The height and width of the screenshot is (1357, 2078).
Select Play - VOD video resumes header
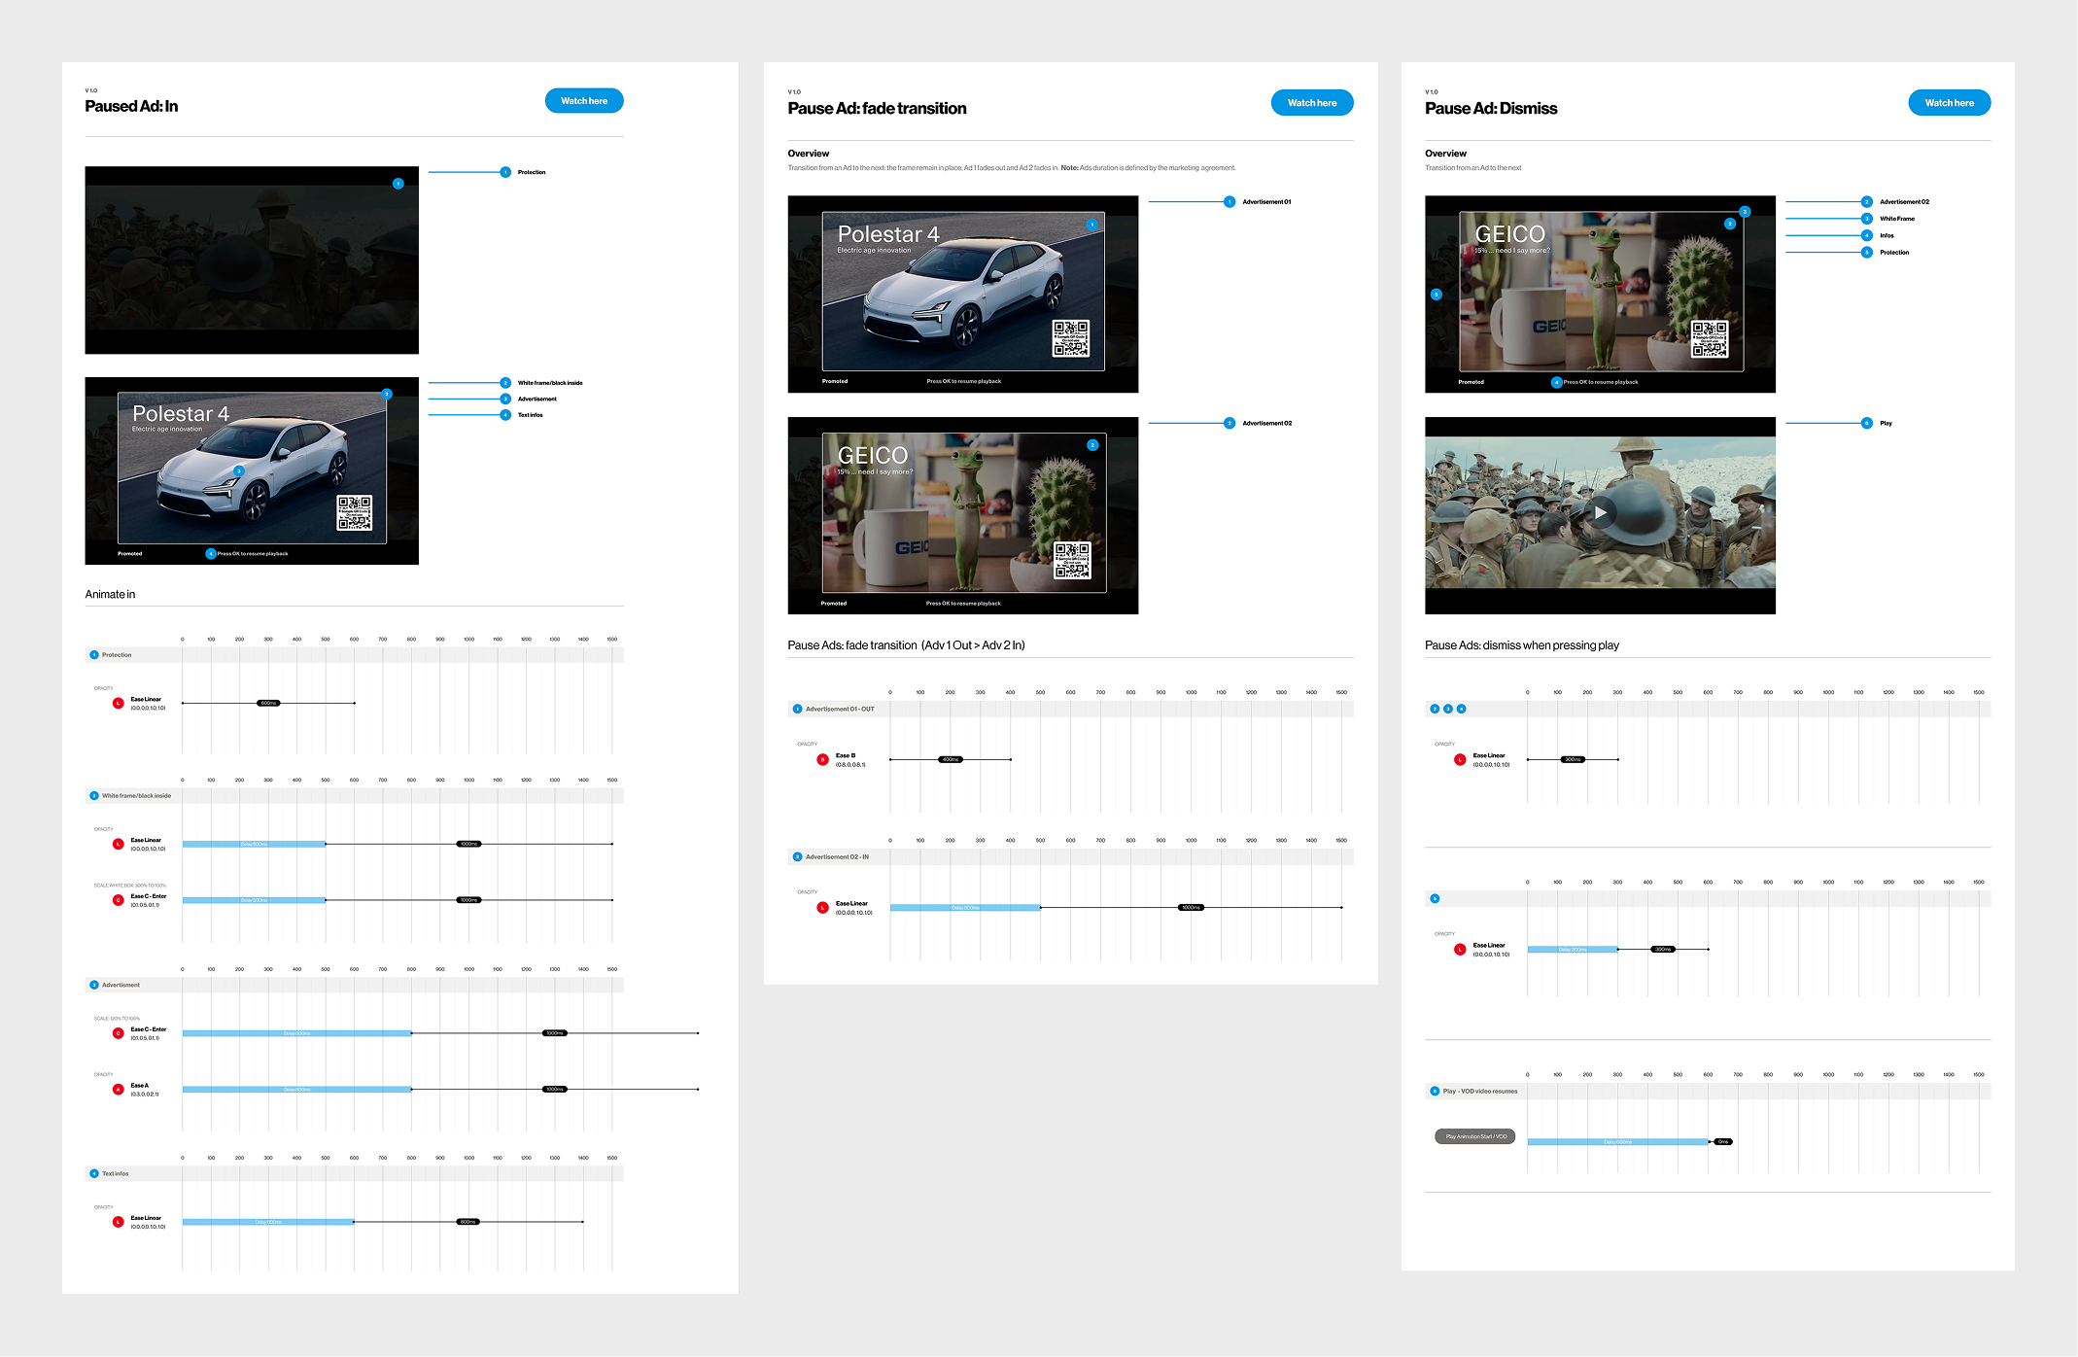coord(1708,1092)
